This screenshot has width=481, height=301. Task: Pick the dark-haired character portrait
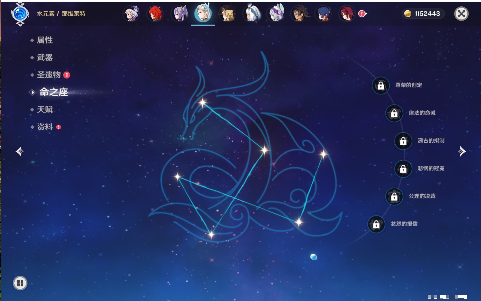(299, 14)
